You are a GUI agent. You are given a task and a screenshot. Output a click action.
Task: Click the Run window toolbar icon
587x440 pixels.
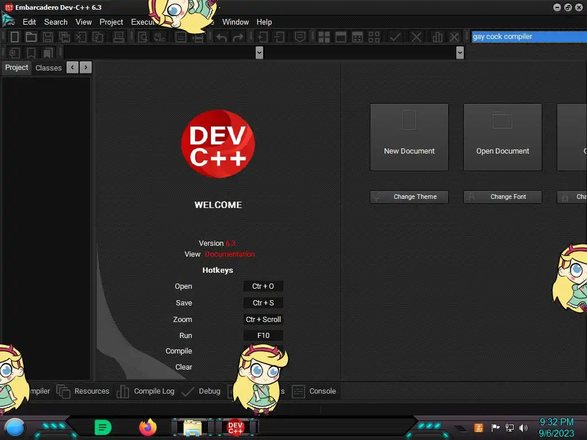pyautogui.click(x=341, y=37)
